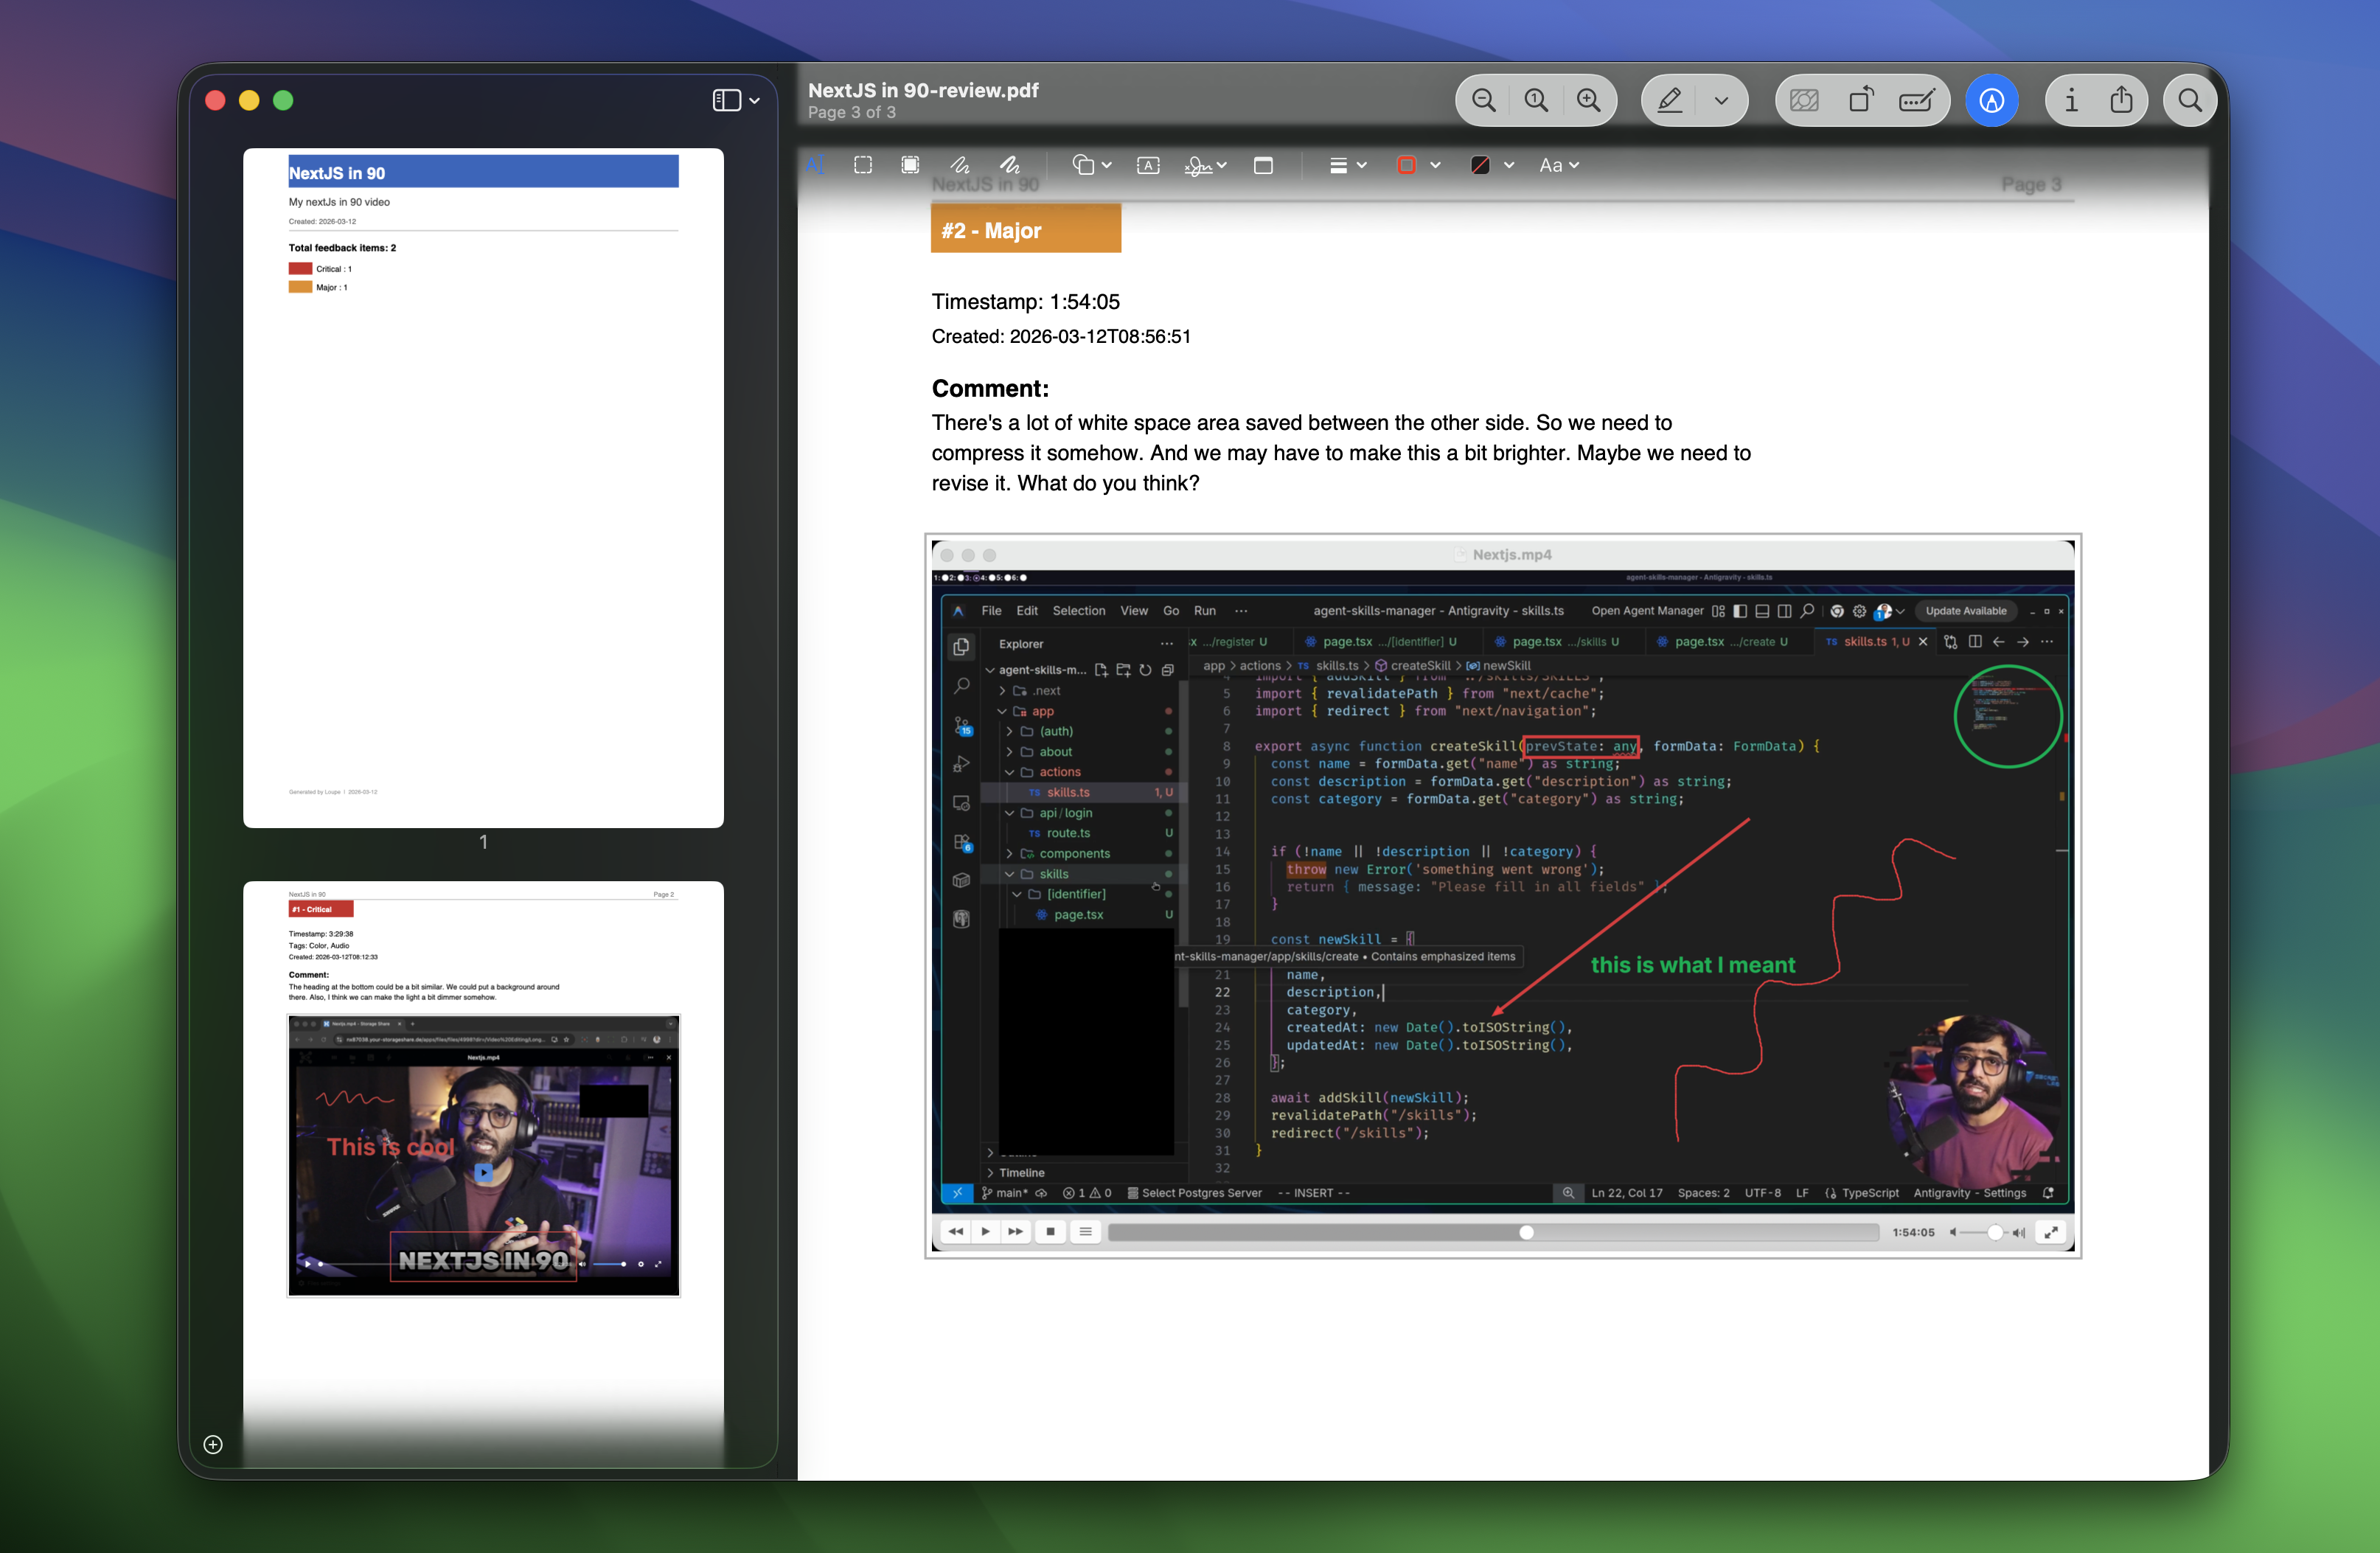
Task: Click the 'NextJS in 90-review.pdf' window title
Action: [923, 90]
